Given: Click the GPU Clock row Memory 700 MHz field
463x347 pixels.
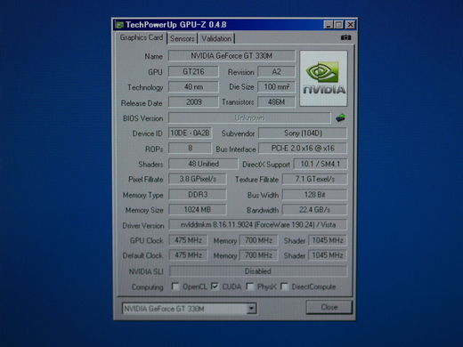Looking at the screenshot, I should [x=258, y=240].
